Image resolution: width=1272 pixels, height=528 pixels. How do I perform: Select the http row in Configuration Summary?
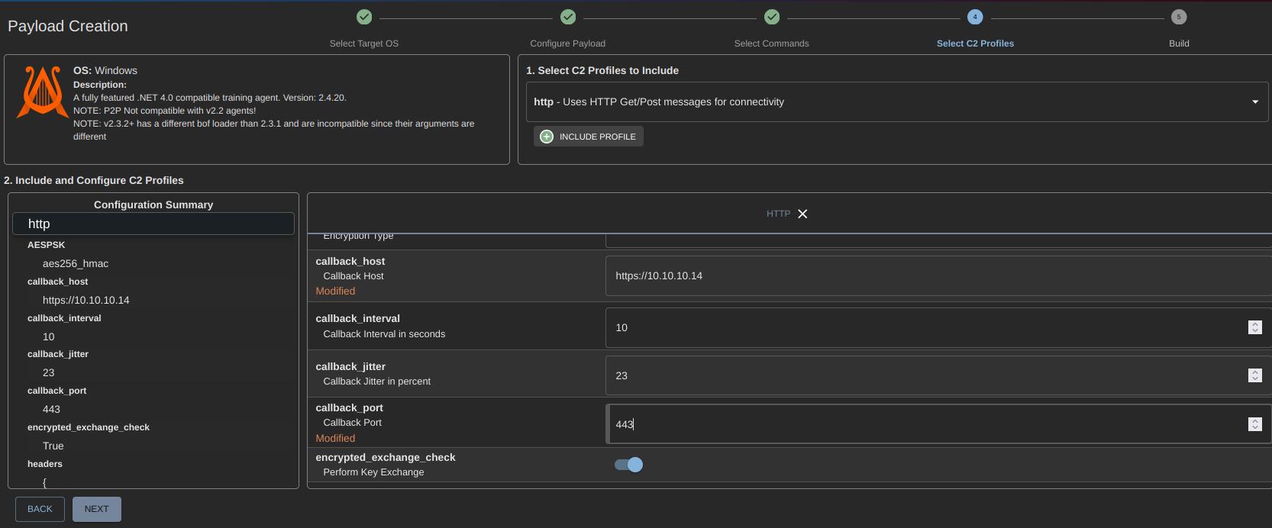(x=153, y=224)
